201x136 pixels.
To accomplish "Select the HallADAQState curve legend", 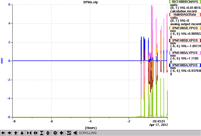I will 185,15.
